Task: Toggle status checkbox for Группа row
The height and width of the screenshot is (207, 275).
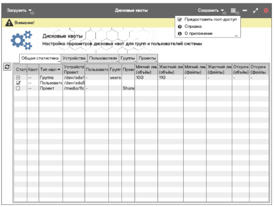Action: (18, 78)
